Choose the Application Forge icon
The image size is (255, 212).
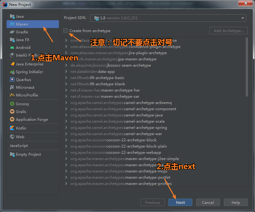point(12,120)
